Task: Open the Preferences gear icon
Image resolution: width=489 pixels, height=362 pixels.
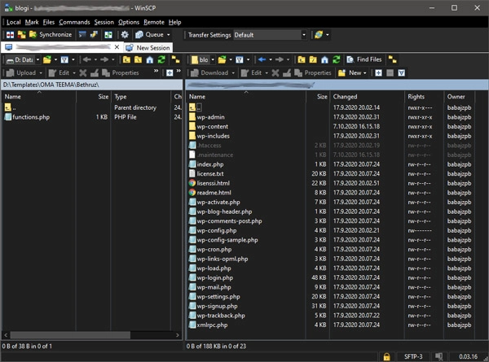Action: (x=125, y=35)
